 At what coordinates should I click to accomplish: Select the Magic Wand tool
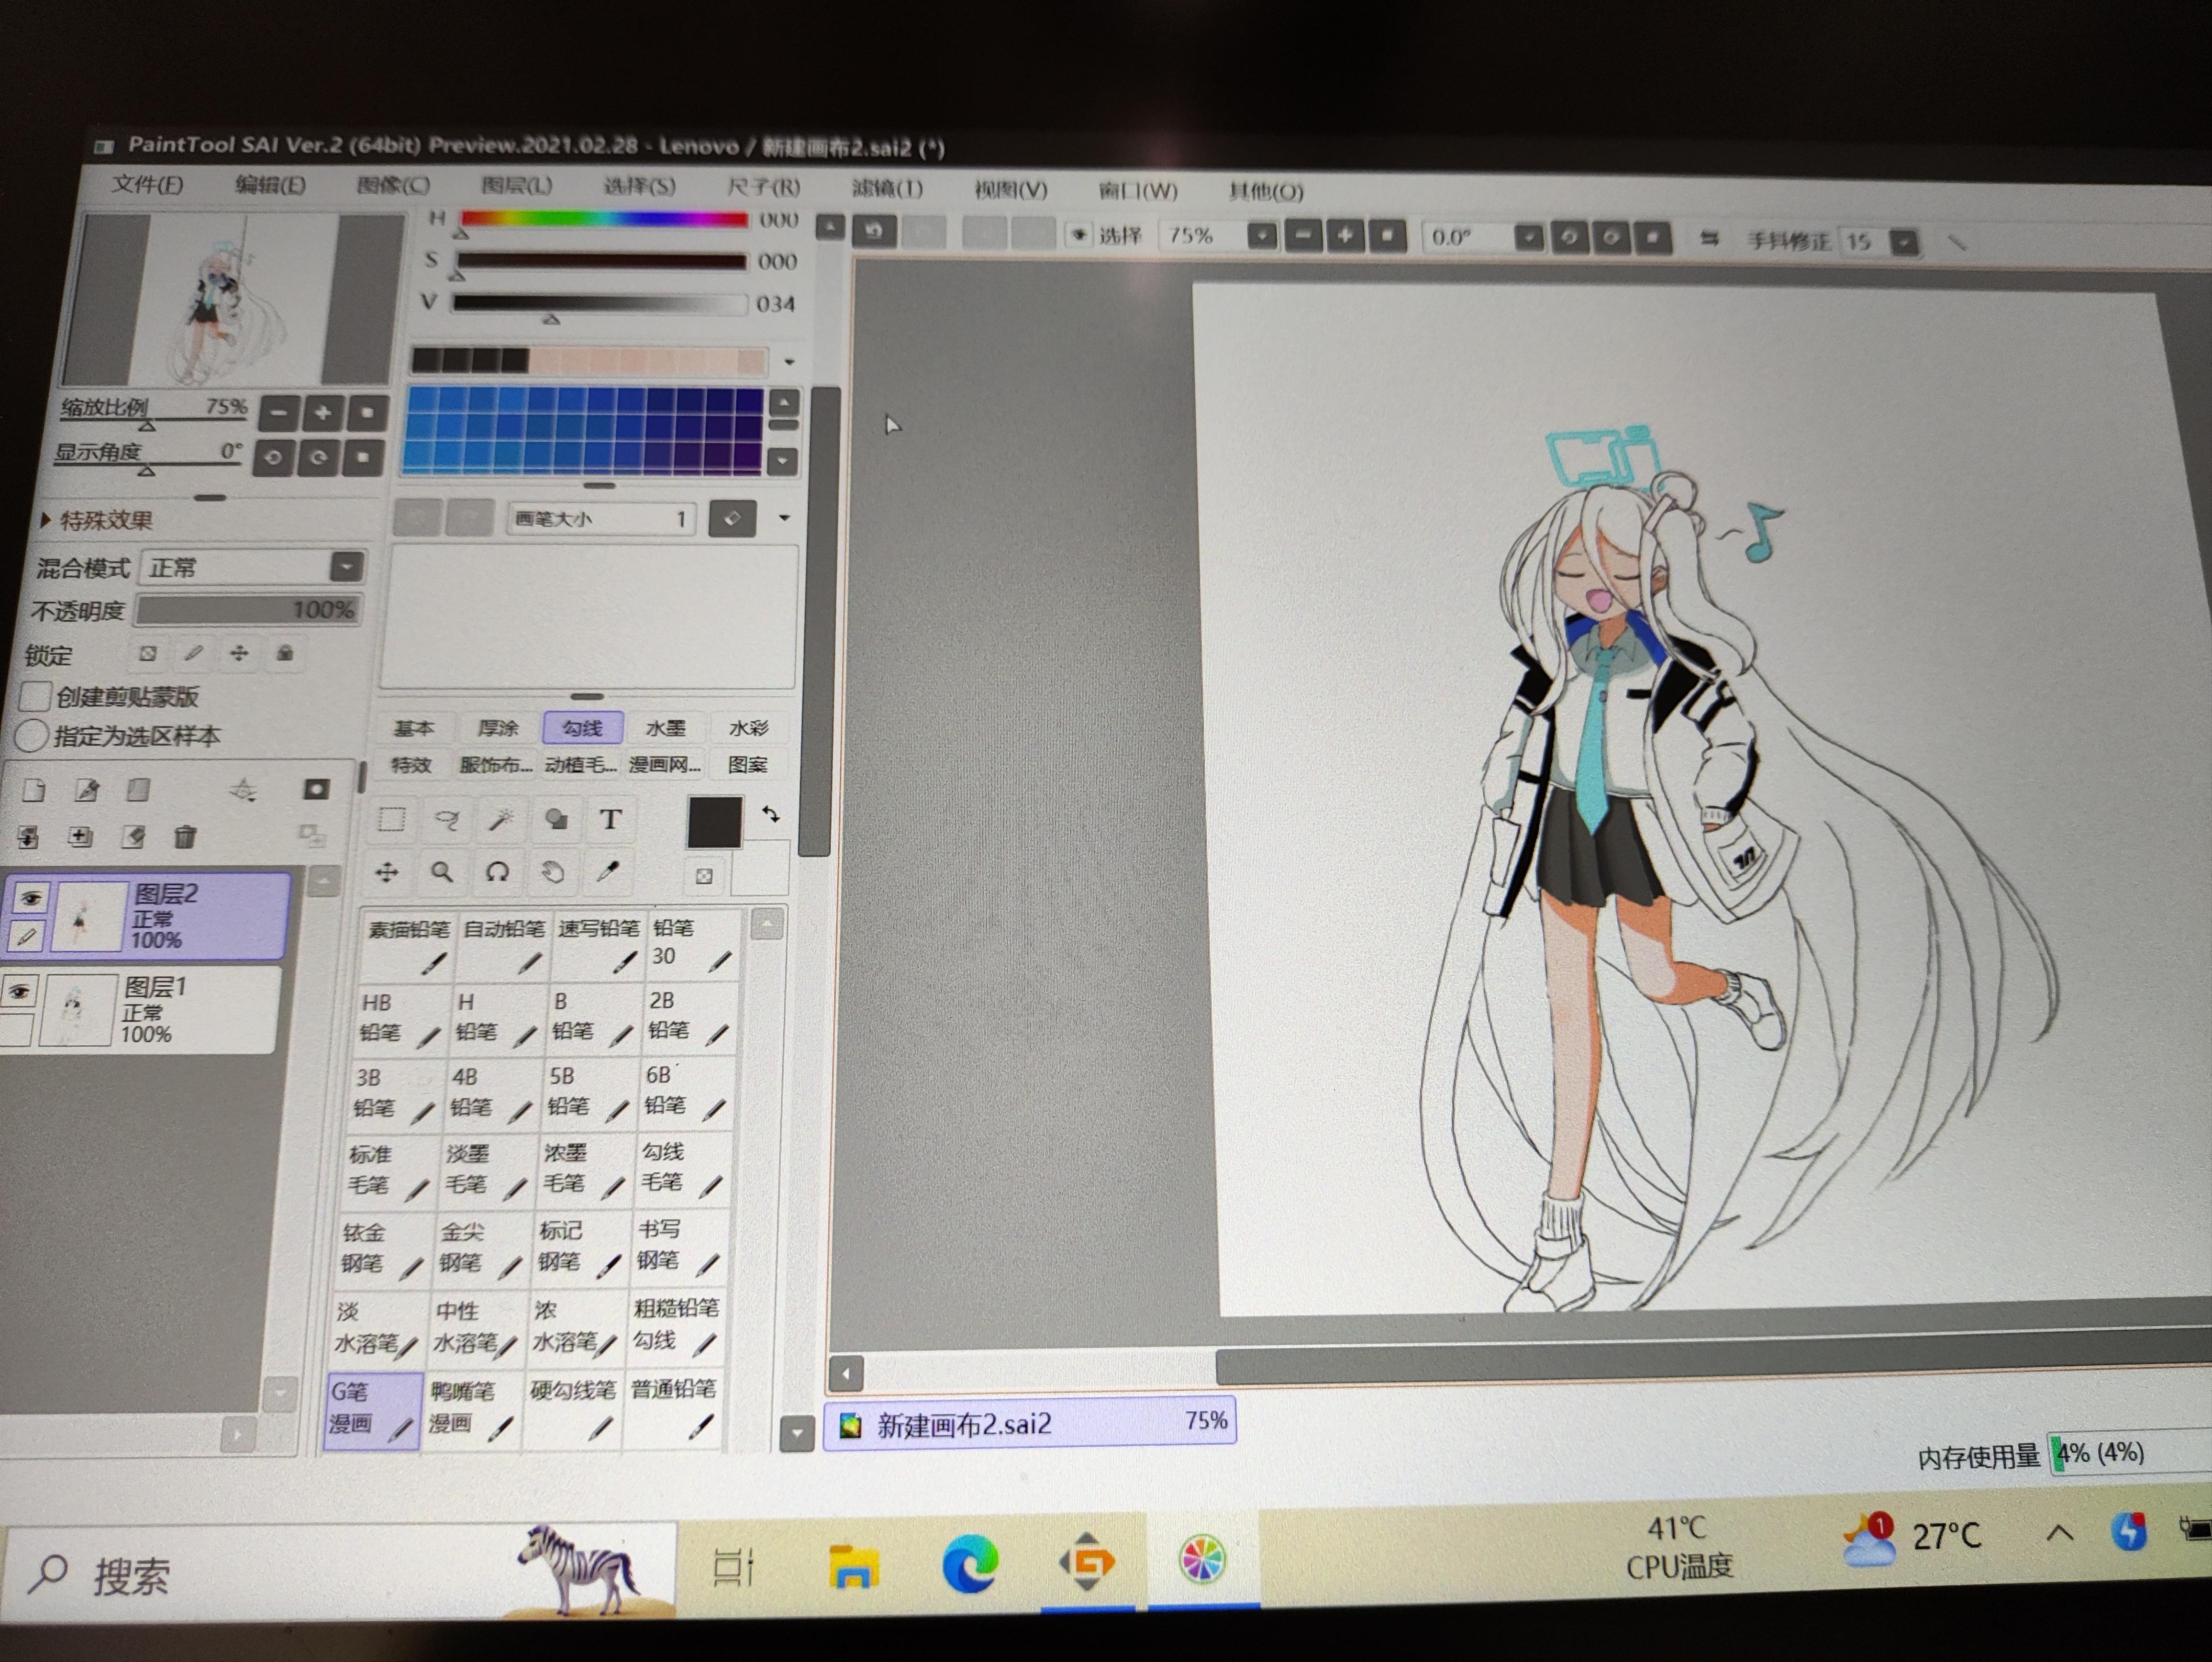[500, 820]
